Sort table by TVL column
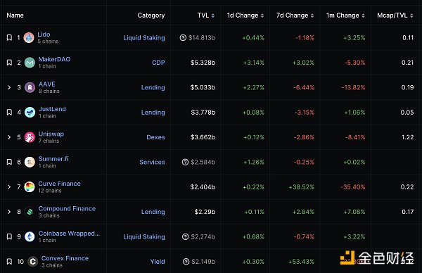Screen dimensions: 422x273 click(x=206, y=15)
